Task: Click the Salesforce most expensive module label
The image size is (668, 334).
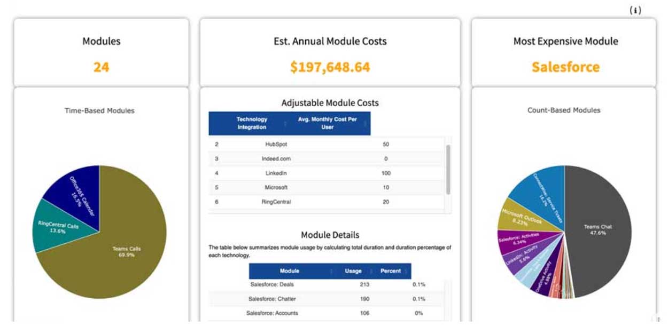Action: coord(565,68)
